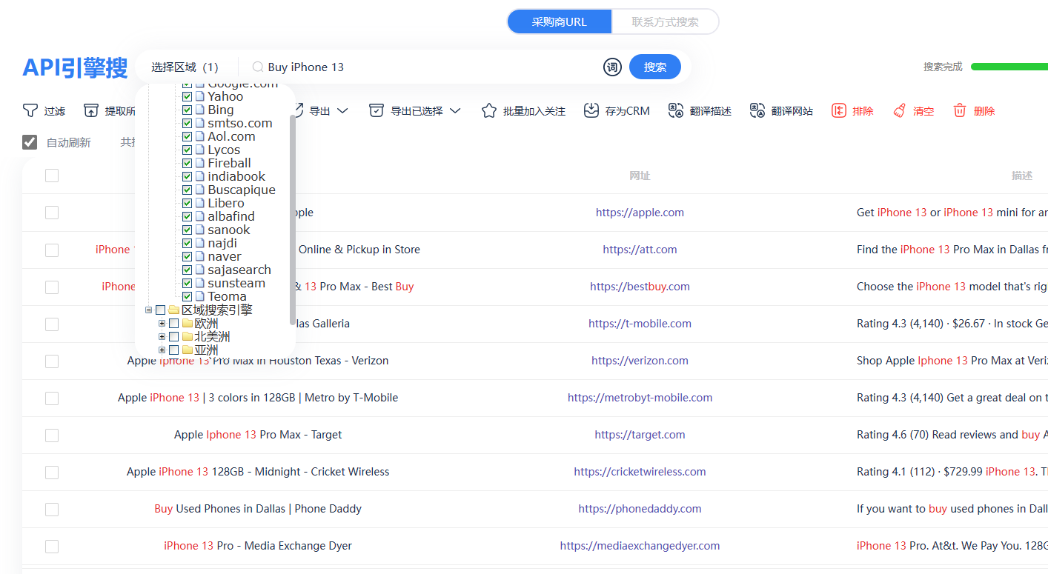Sort by the 描述 column header
Screen dimensions: 1048x574
[1022, 176]
